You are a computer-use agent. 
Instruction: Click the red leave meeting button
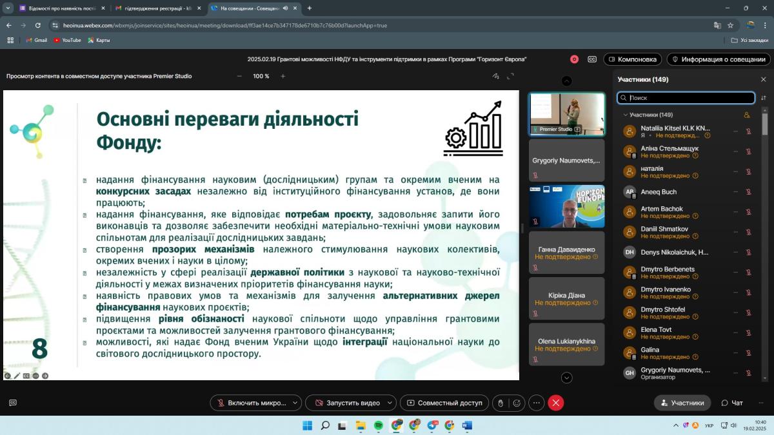556,403
